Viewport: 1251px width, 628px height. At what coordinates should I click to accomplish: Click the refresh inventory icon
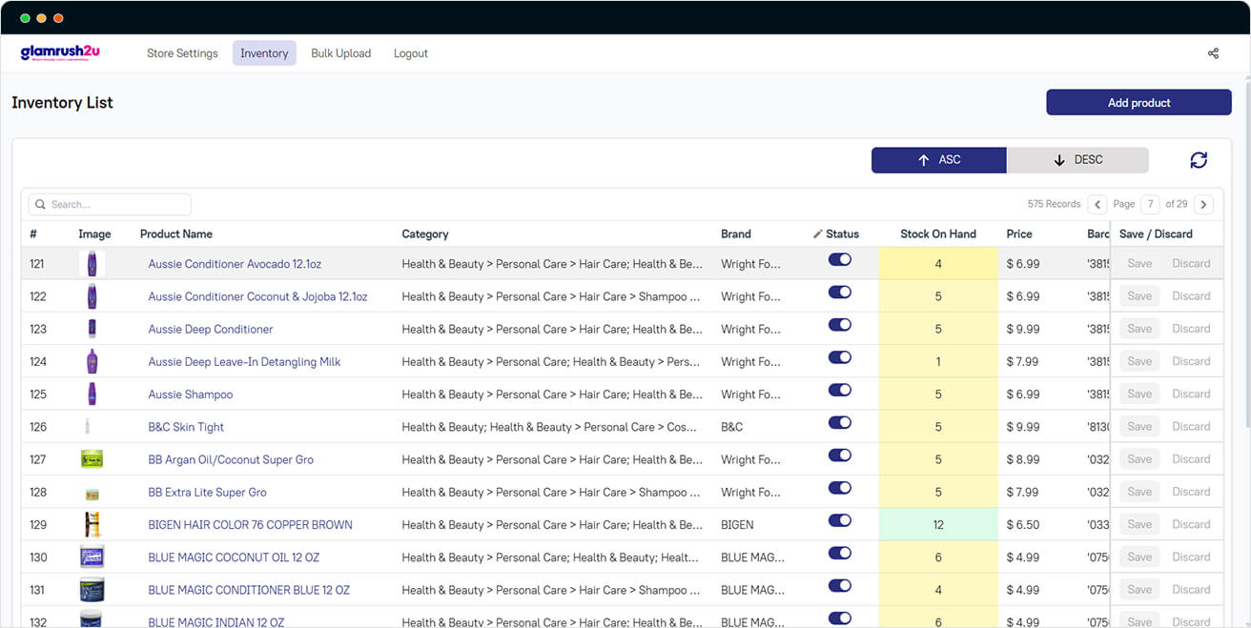click(x=1199, y=160)
